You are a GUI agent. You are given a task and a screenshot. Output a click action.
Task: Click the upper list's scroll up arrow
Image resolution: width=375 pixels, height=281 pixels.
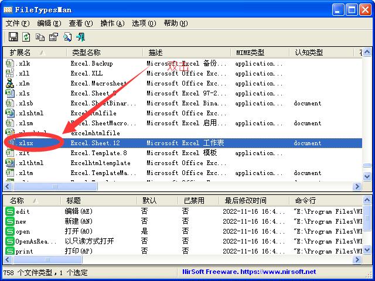click(x=367, y=52)
